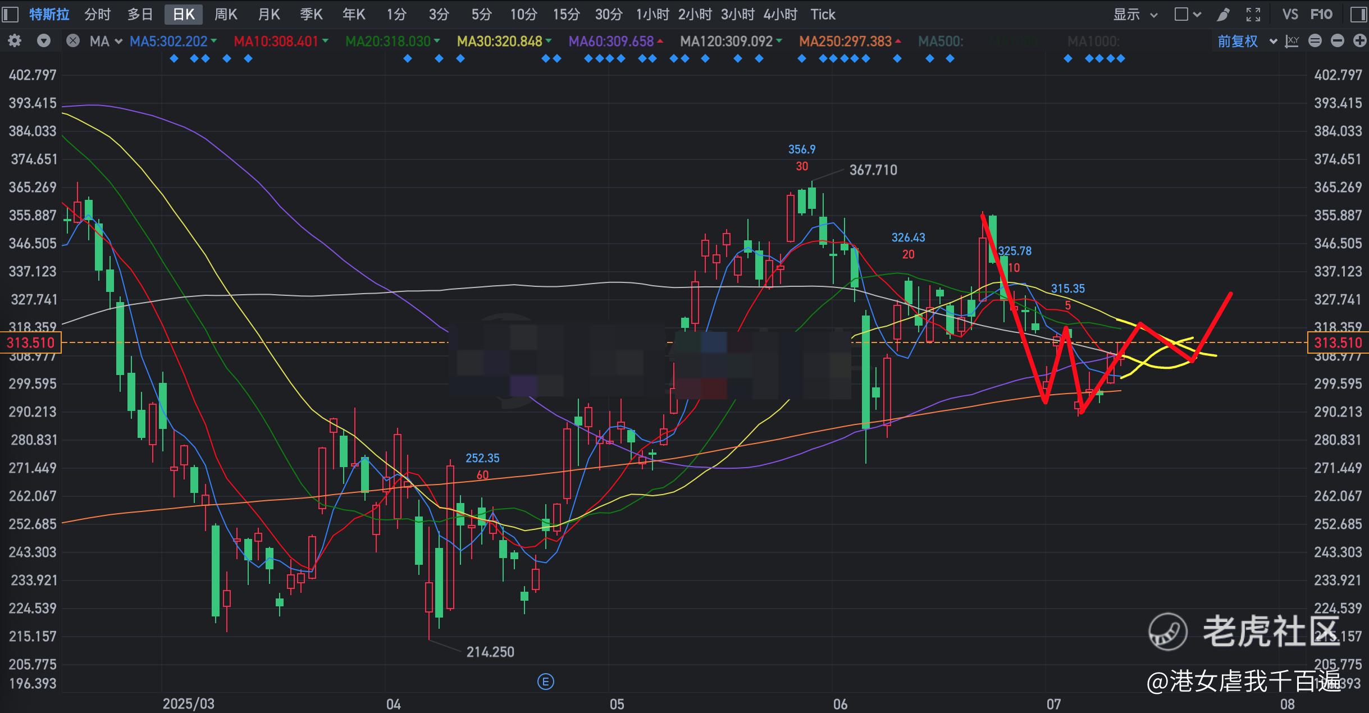Switch to 多日 multi-day view
Screen dimensions: 1369x713
tap(140, 15)
